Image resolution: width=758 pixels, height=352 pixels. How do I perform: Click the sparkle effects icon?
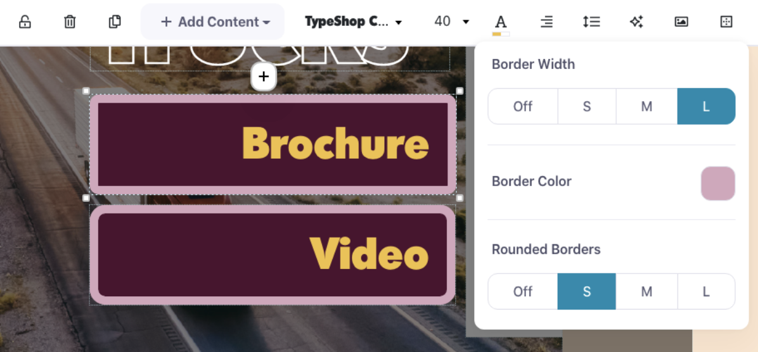click(636, 22)
